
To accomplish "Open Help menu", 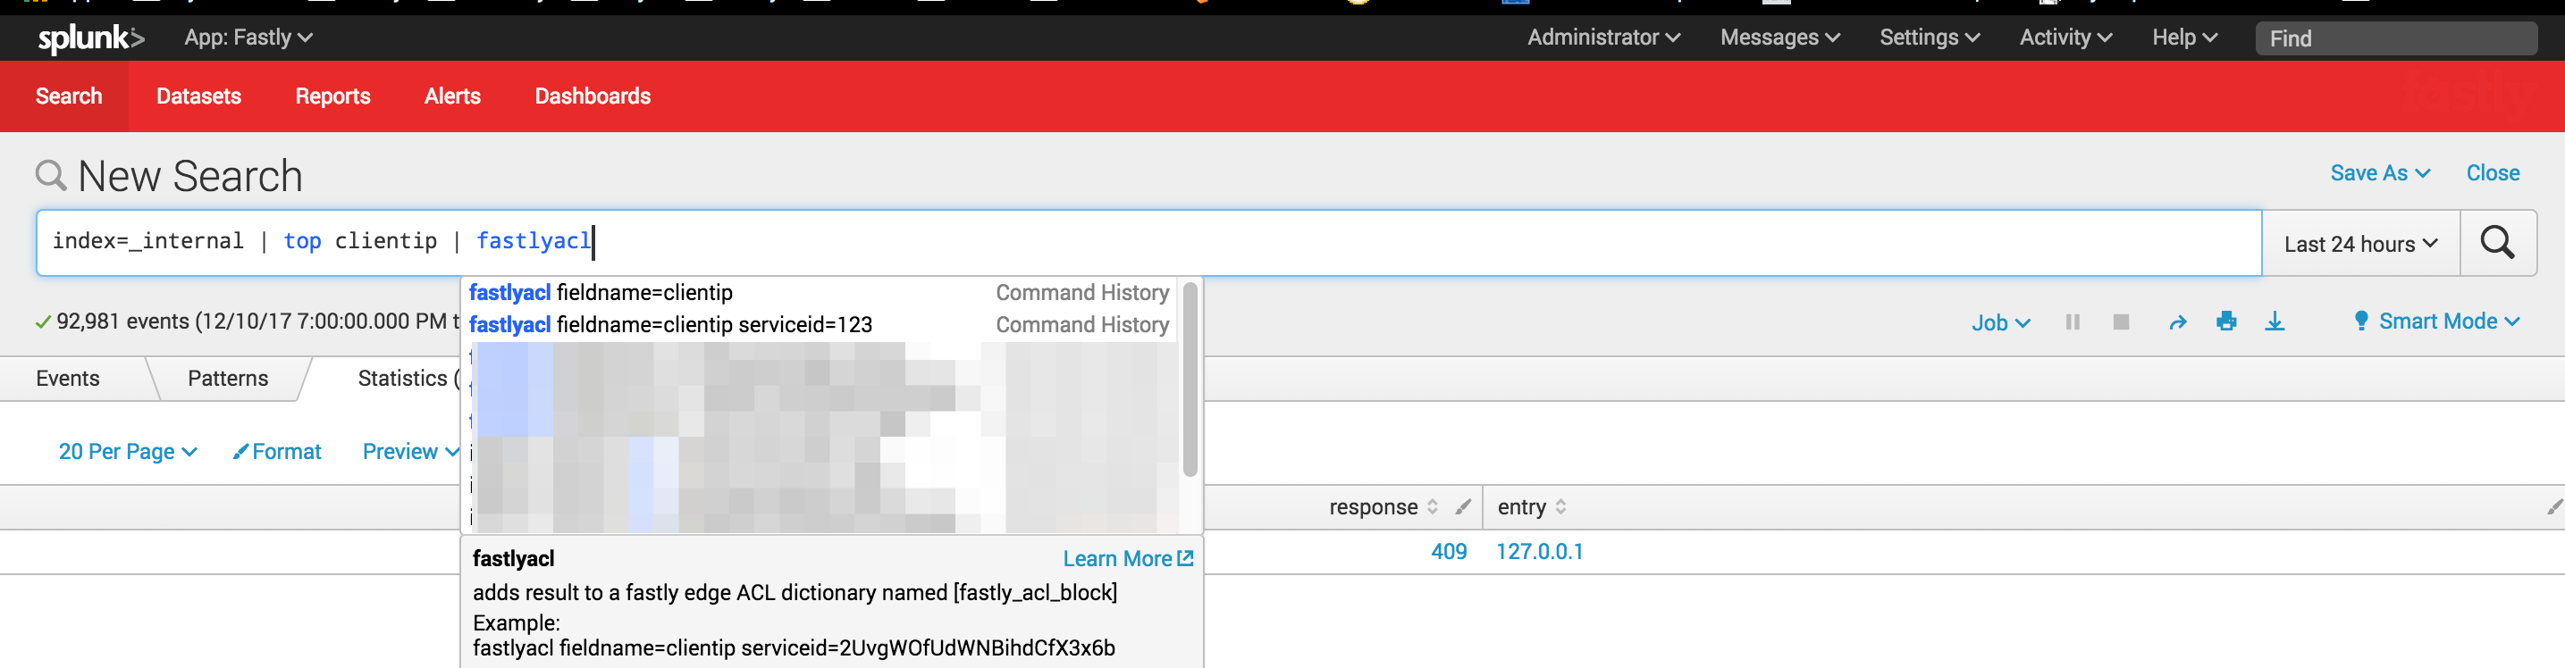I will [2183, 38].
